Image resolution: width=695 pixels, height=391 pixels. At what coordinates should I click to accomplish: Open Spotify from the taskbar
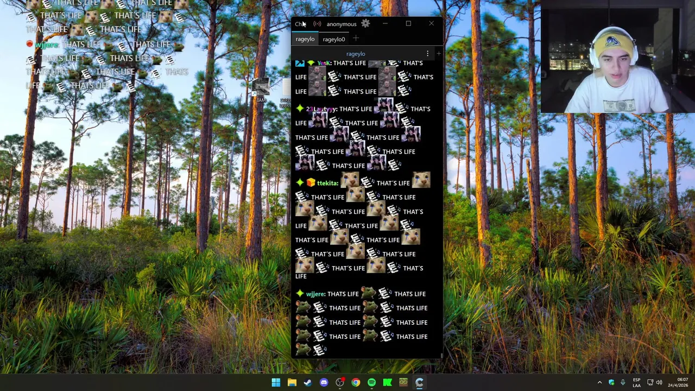tap(371, 382)
